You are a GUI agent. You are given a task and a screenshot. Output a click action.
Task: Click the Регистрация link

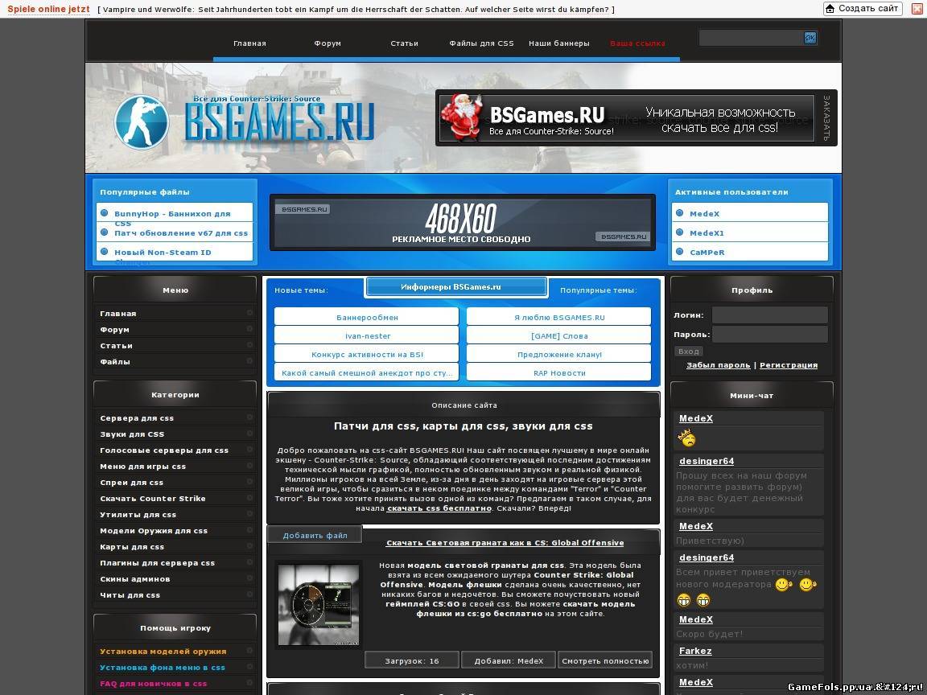point(789,365)
